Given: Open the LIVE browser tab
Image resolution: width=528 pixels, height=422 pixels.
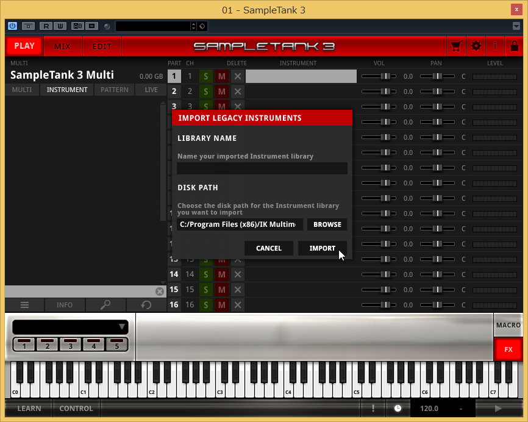Looking at the screenshot, I should tap(151, 90).
